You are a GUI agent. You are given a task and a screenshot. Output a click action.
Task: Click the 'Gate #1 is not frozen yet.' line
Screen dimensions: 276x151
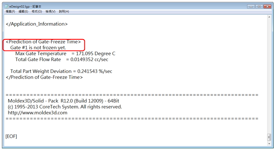click(38, 47)
